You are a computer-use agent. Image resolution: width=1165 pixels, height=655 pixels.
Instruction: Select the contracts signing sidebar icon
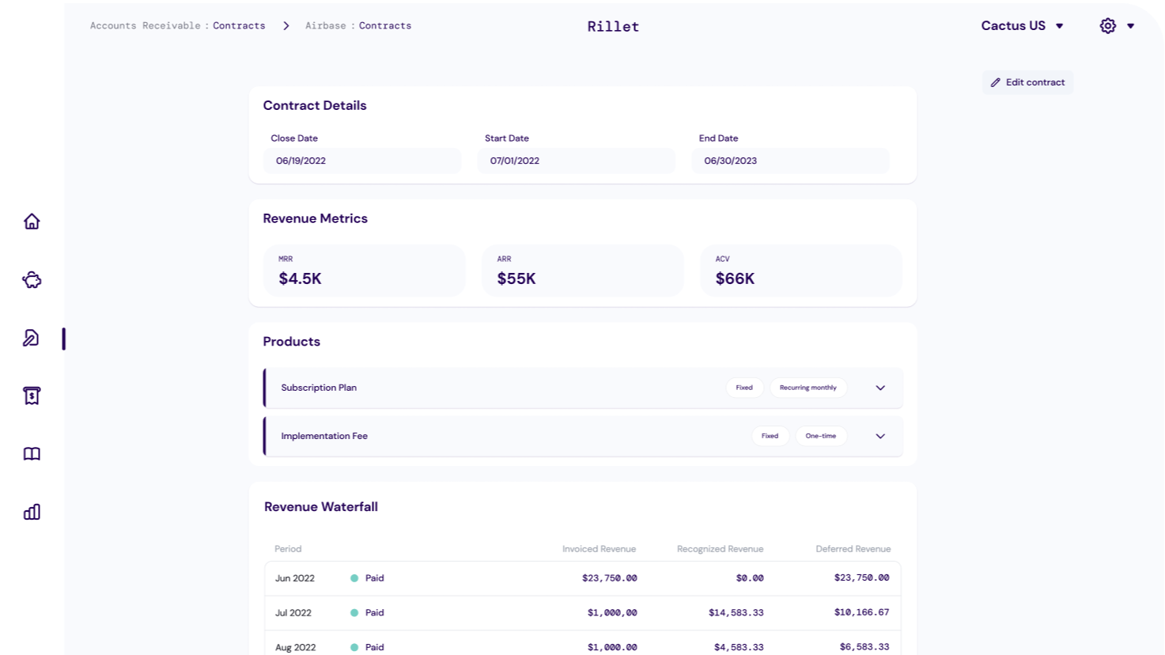tap(32, 339)
